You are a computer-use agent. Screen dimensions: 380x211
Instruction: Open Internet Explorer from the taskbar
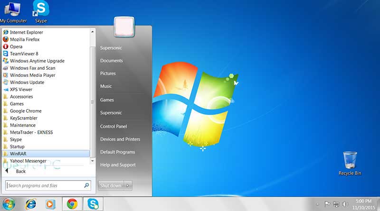click(31, 204)
